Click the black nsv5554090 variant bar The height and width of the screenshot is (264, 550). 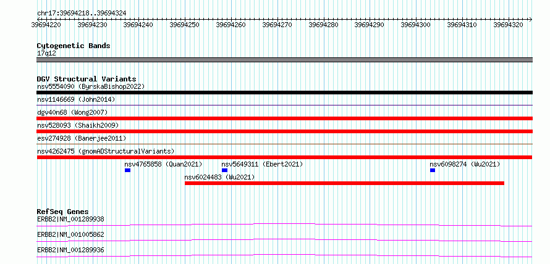(284, 93)
